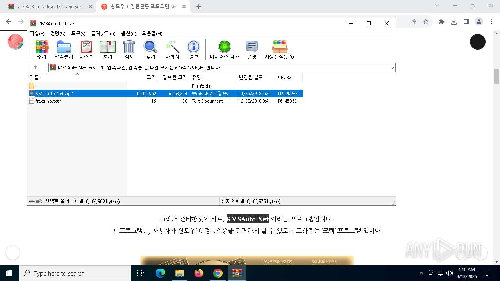Run the Virus scan (바이러스 검사) tool
500x281 pixels.
(x=224, y=50)
